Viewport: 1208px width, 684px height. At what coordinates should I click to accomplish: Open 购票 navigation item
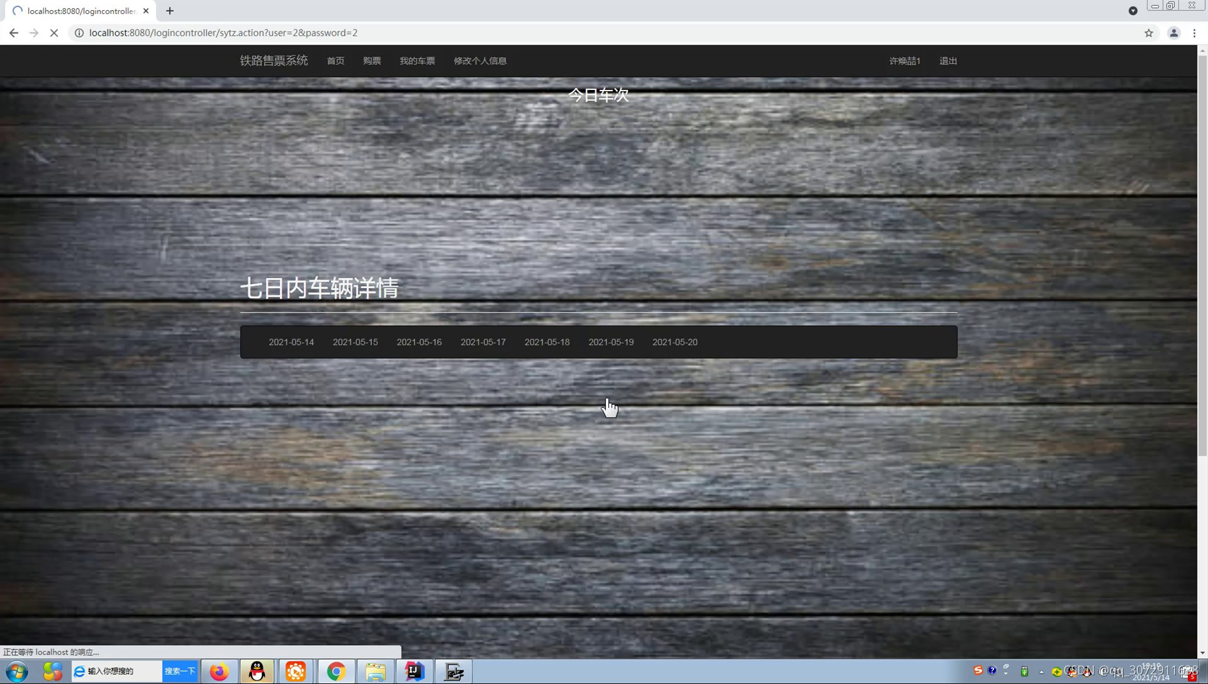(372, 61)
